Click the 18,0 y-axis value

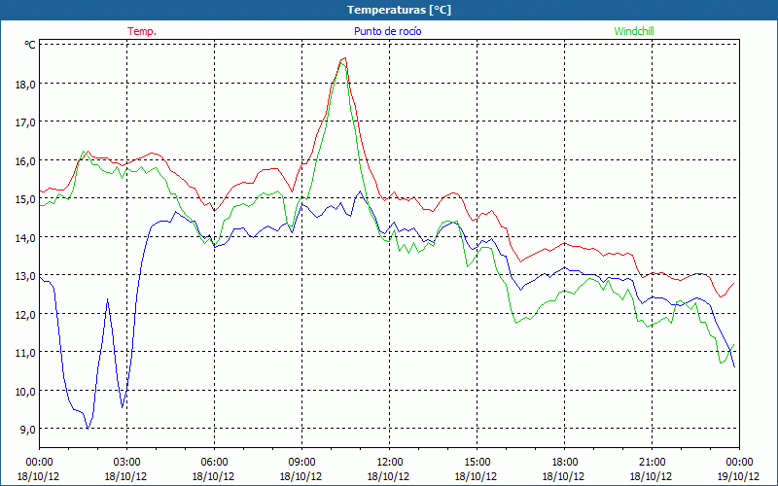pyautogui.click(x=26, y=84)
